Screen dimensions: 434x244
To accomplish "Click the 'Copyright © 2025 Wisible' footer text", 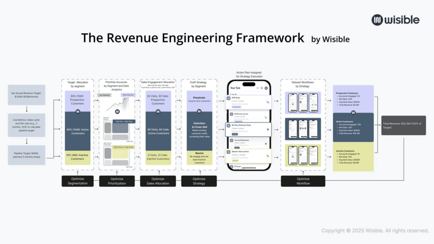I will point(375,230).
